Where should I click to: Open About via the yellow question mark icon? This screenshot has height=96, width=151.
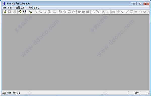[20, 12]
